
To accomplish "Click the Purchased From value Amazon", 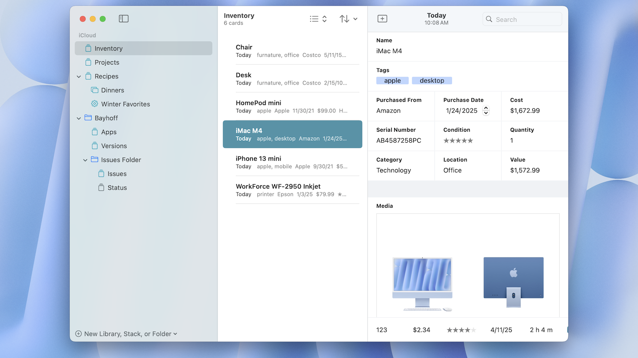I will click(x=388, y=110).
